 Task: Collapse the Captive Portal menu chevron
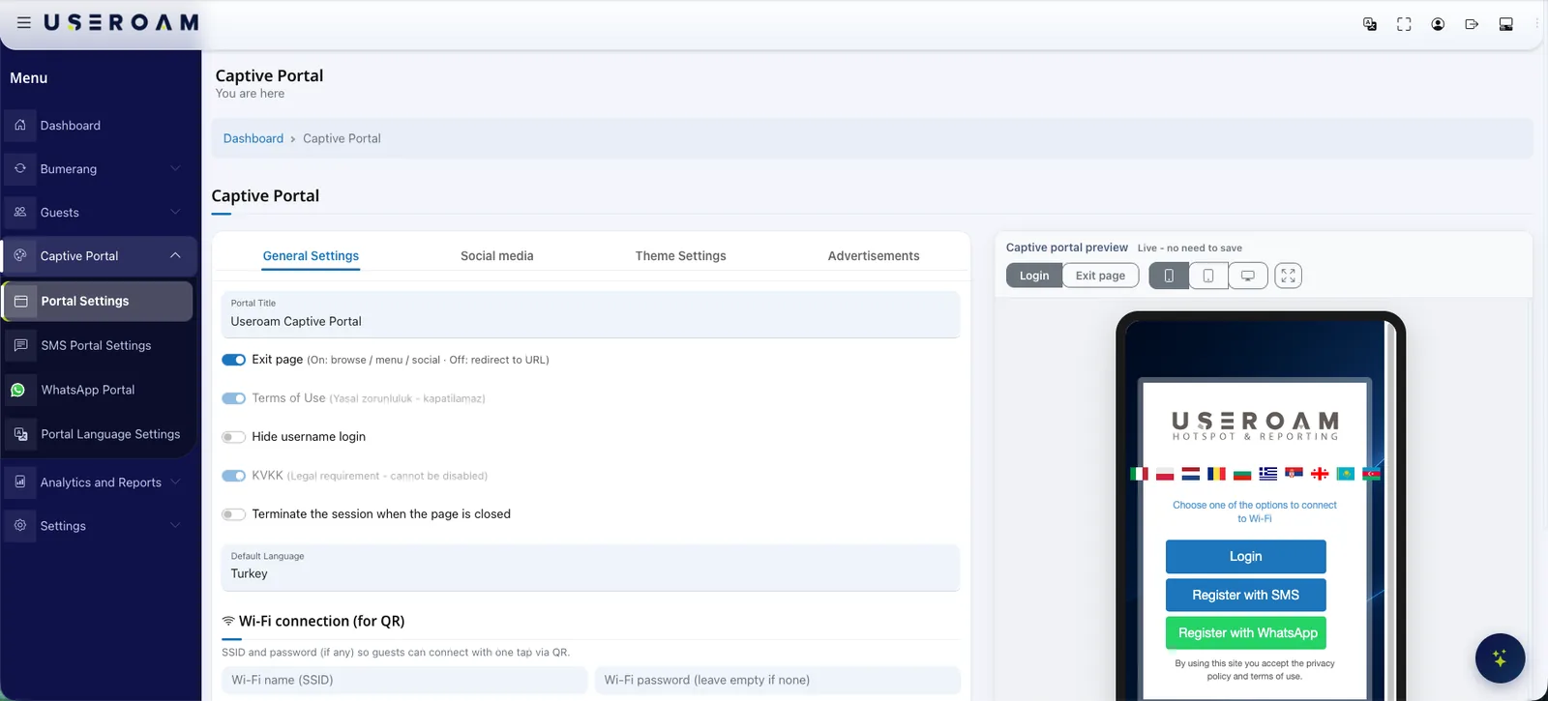pyautogui.click(x=175, y=255)
